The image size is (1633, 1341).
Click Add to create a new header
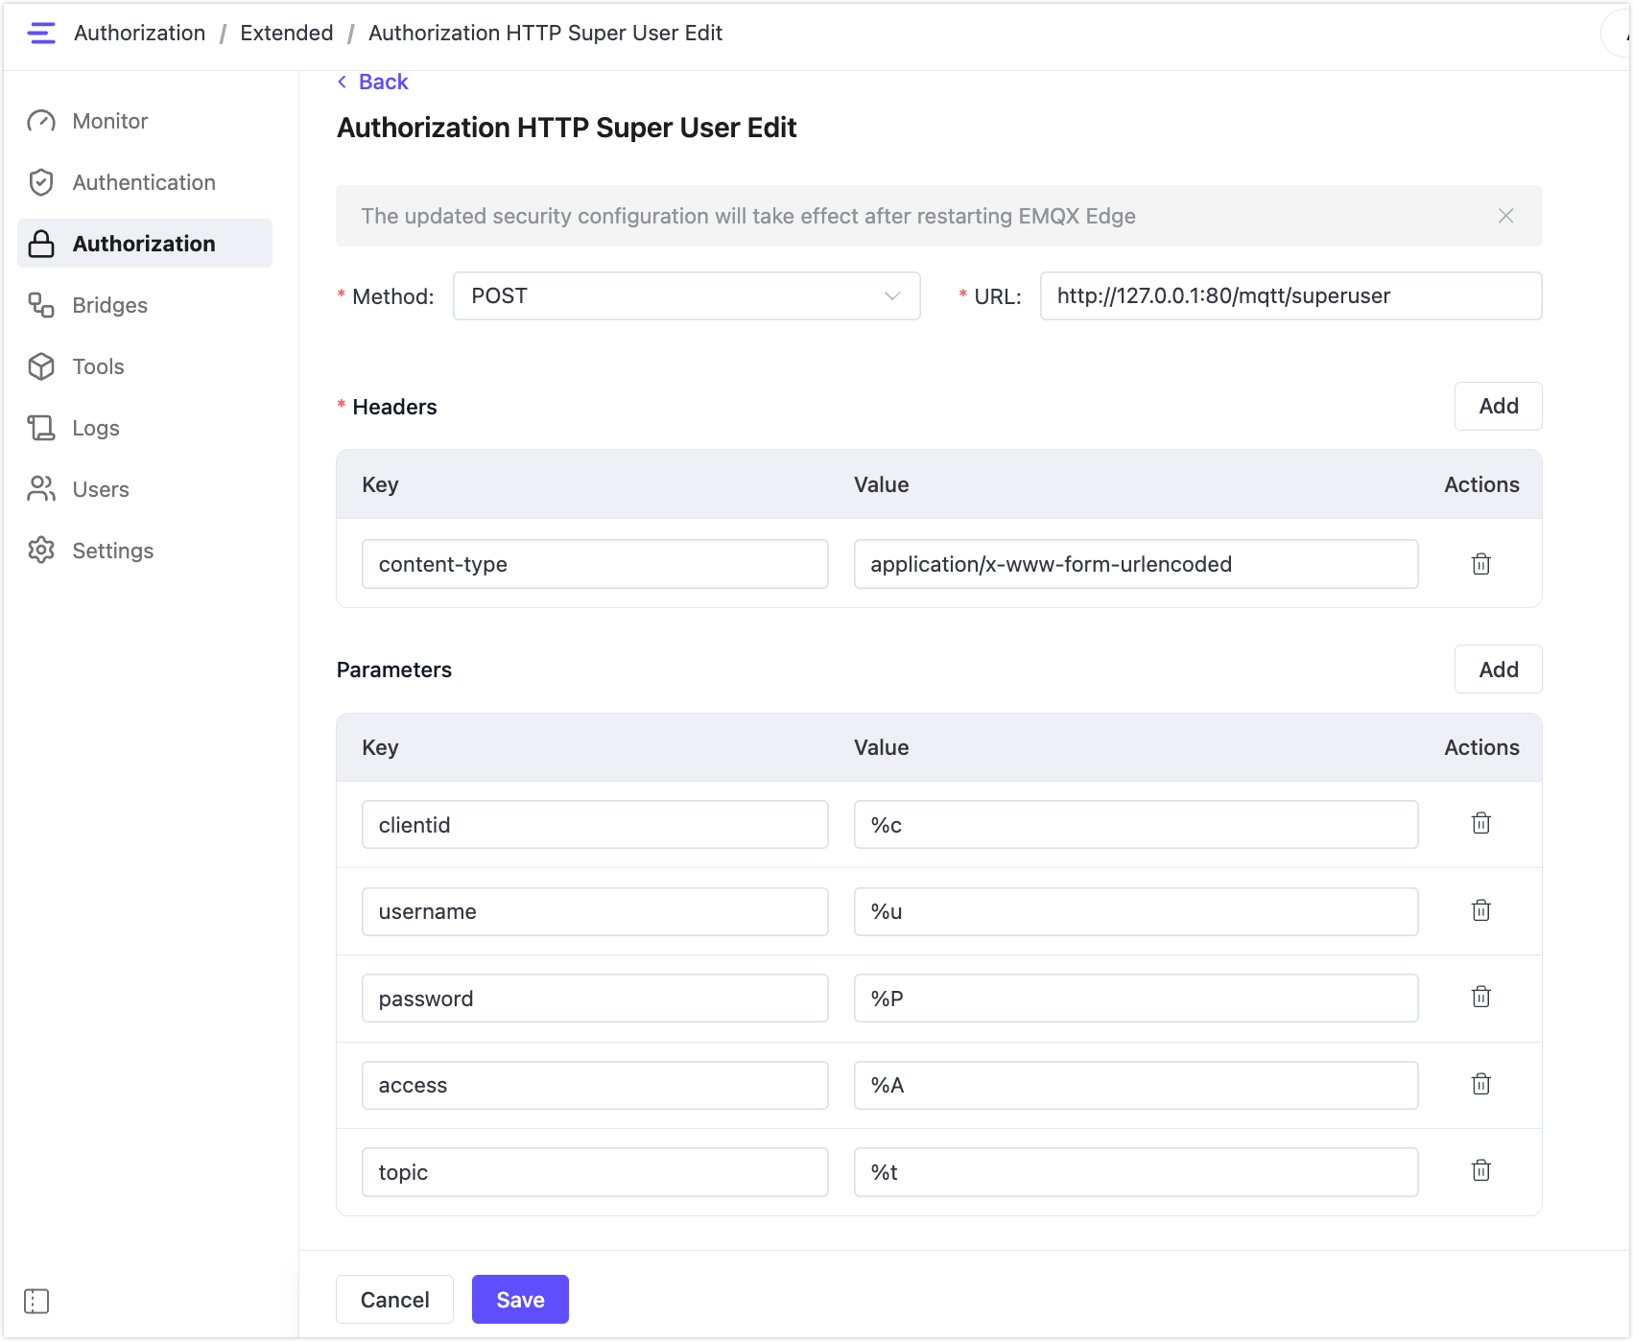[1498, 406]
